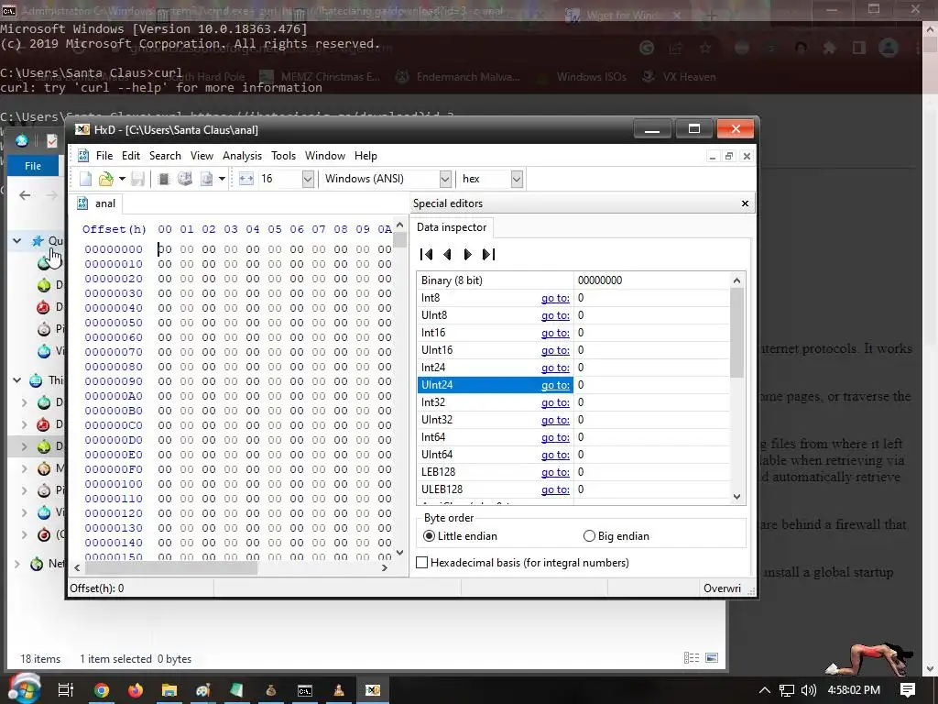This screenshot has width=938, height=704.
Task: Open the dropdown arrow beside Open file icon
Action: point(122,179)
